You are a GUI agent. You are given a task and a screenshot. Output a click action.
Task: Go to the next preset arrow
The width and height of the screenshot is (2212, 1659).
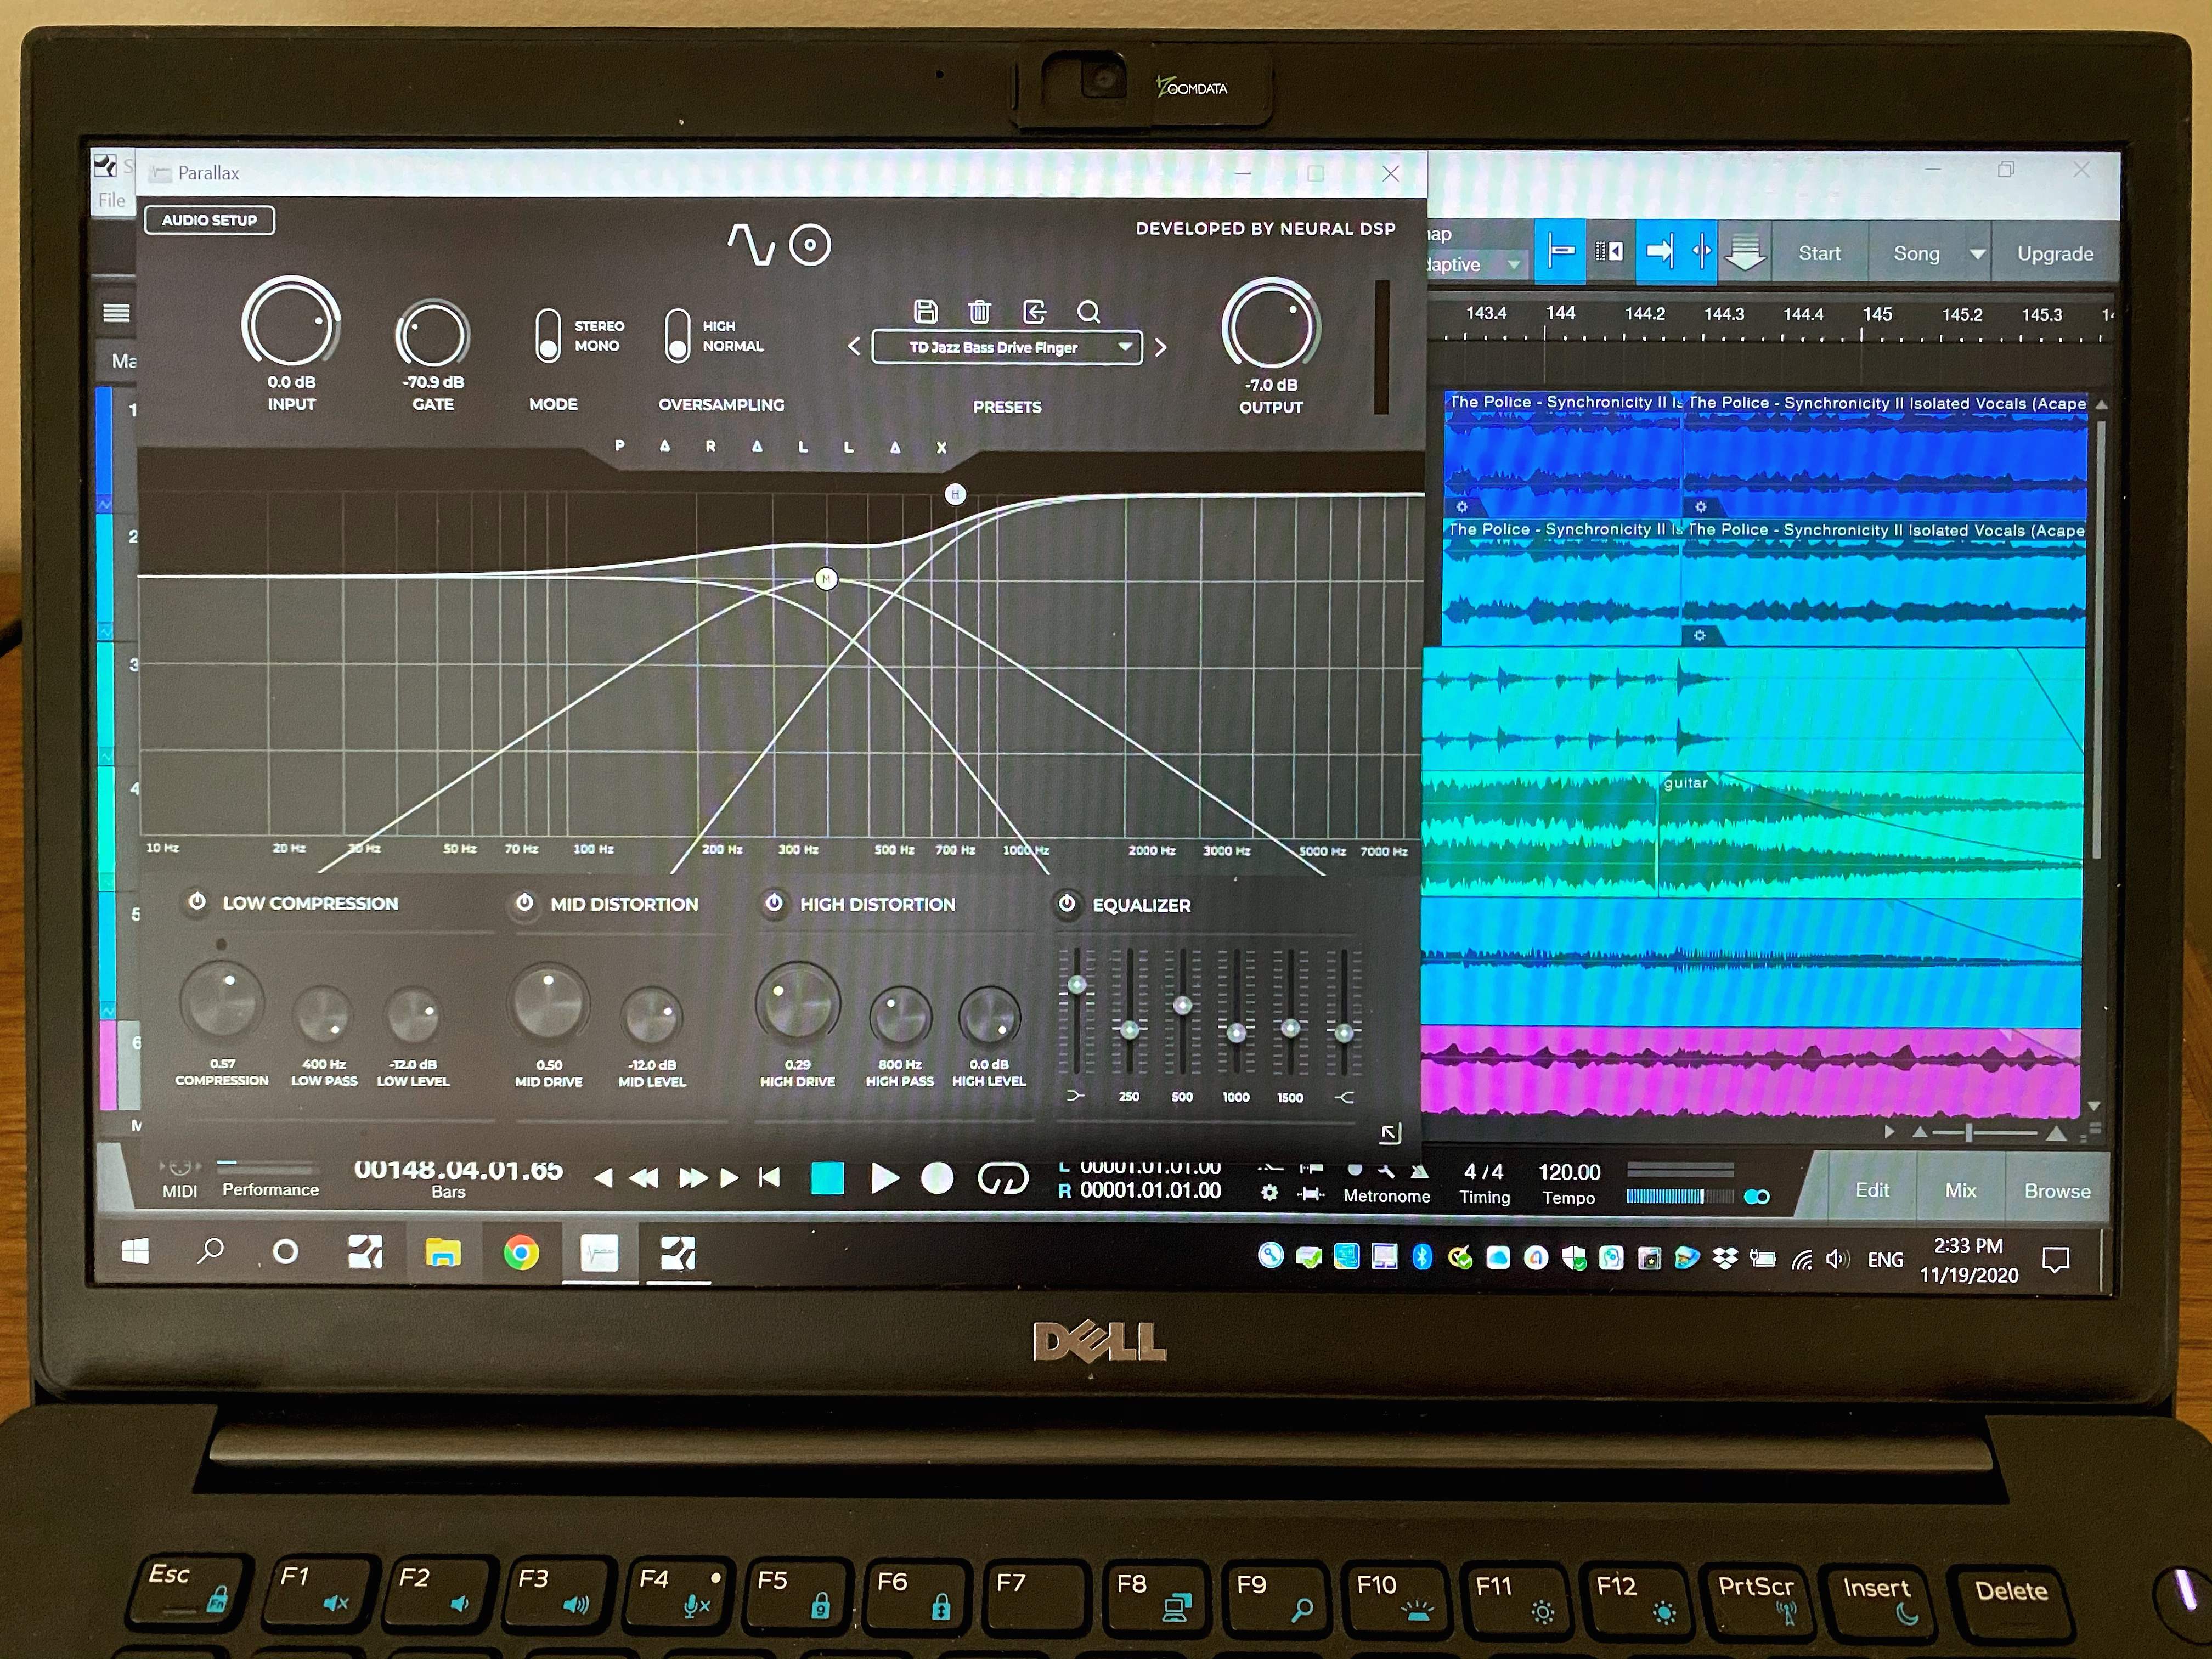(x=1160, y=347)
